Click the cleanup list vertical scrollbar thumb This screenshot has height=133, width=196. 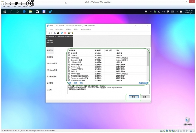[x=148, y=59]
